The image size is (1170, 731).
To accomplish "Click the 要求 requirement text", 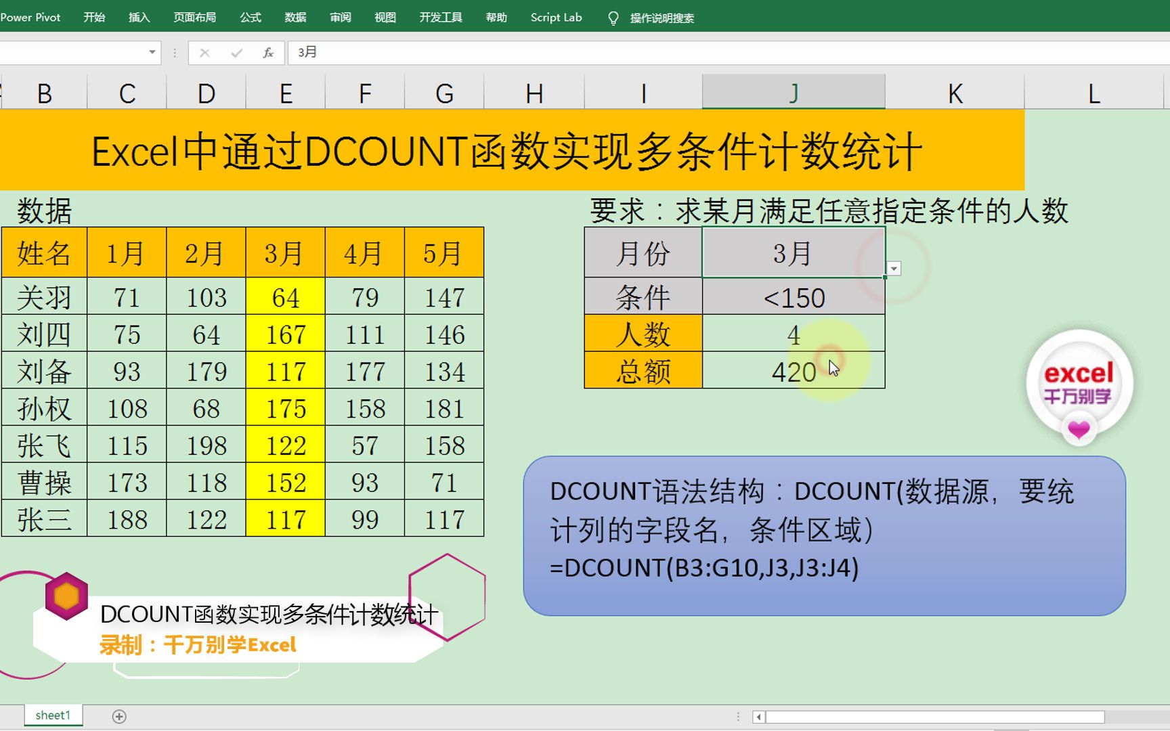I will (x=829, y=211).
